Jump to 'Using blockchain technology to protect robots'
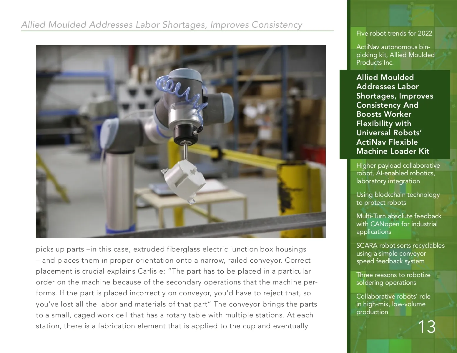This screenshot has width=457, height=353. coord(398,199)
